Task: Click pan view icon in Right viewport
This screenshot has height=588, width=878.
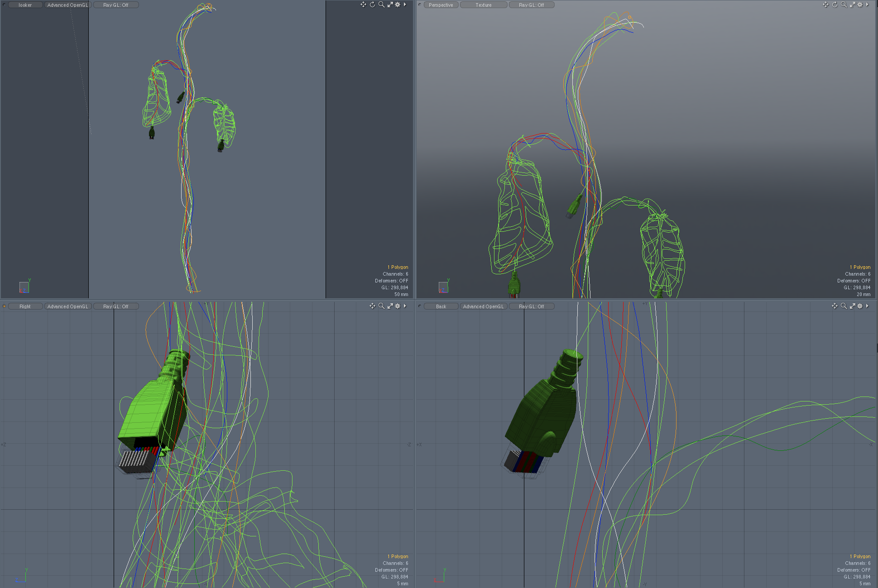Action: (x=372, y=306)
